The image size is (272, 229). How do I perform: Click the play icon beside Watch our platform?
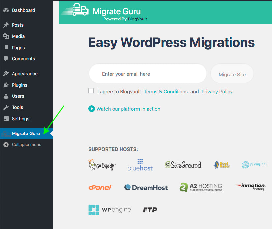(92, 109)
